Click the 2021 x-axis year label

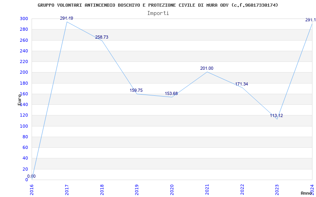point(207,190)
